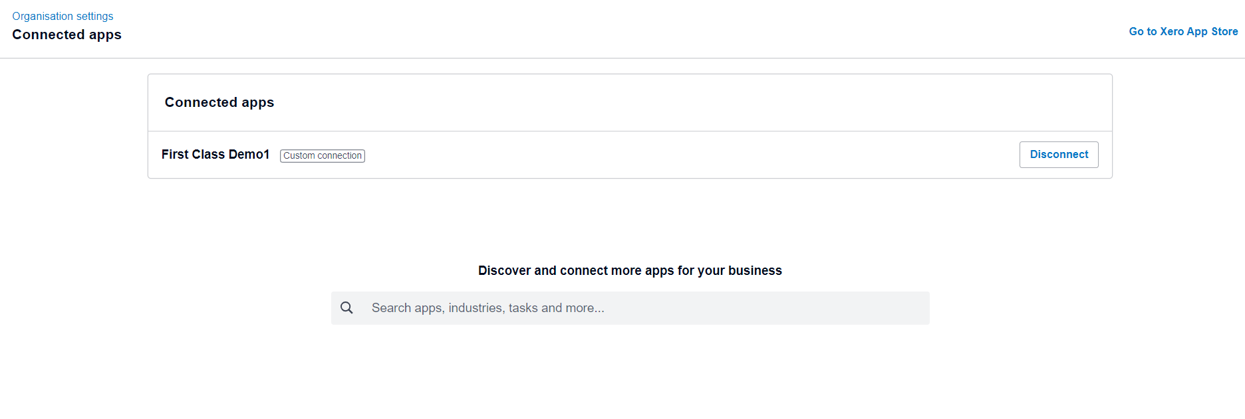The width and height of the screenshot is (1245, 419).
Task: Click the top-left Connected apps title under Organisation settings
Action: click(67, 35)
